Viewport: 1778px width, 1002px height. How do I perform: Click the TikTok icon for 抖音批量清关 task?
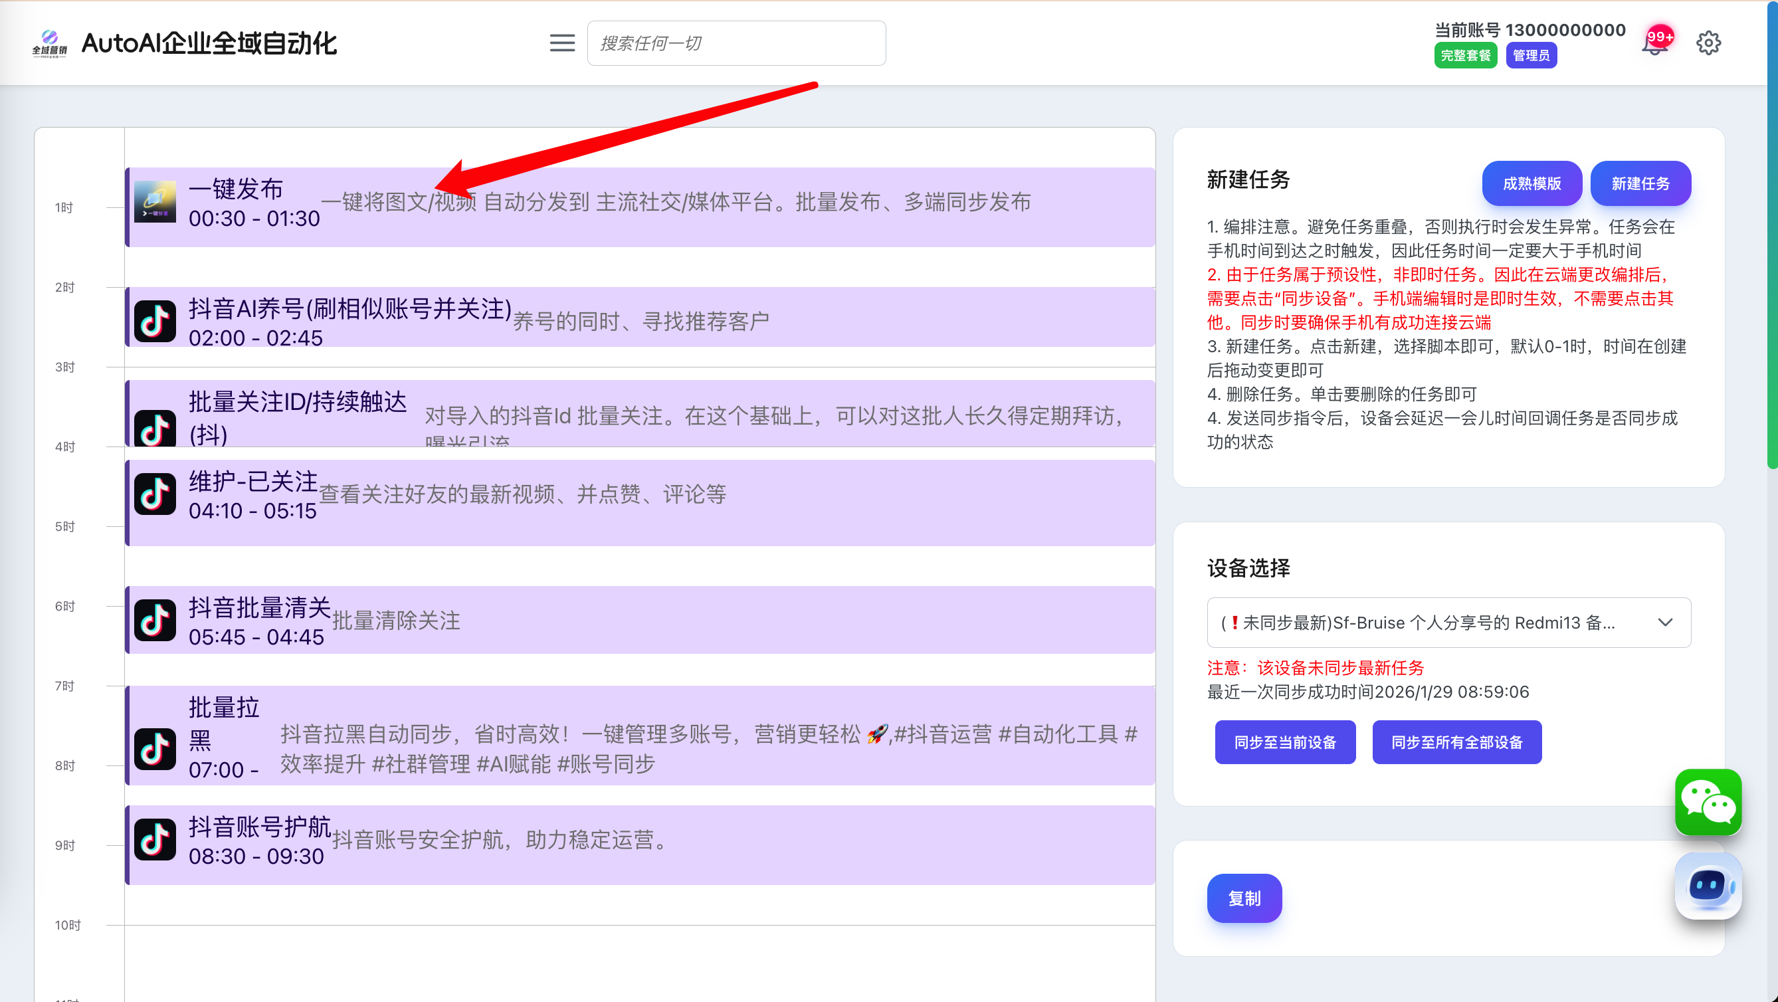point(155,620)
